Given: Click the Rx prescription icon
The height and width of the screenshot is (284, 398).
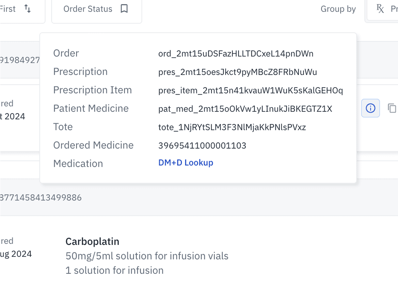Looking at the screenshot, I should [380, 9].
